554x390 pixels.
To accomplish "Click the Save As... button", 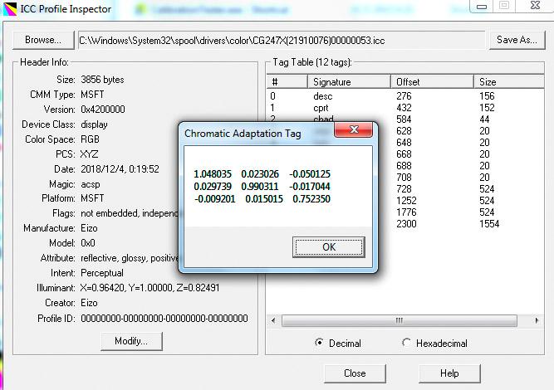I will pos(517,40).
